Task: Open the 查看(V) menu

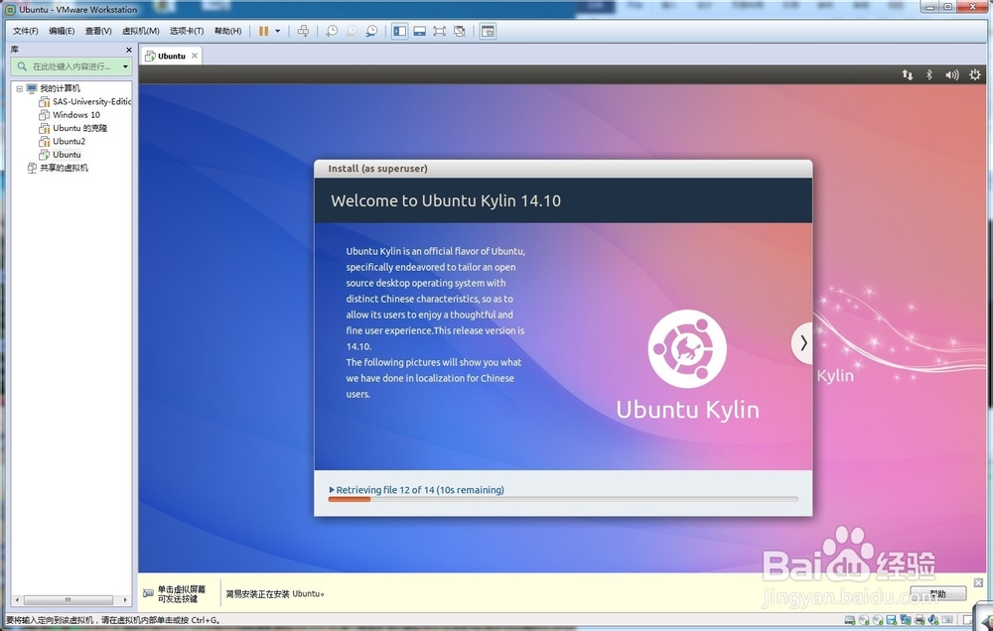Action: pyautogui.click(x=98, y=31)
